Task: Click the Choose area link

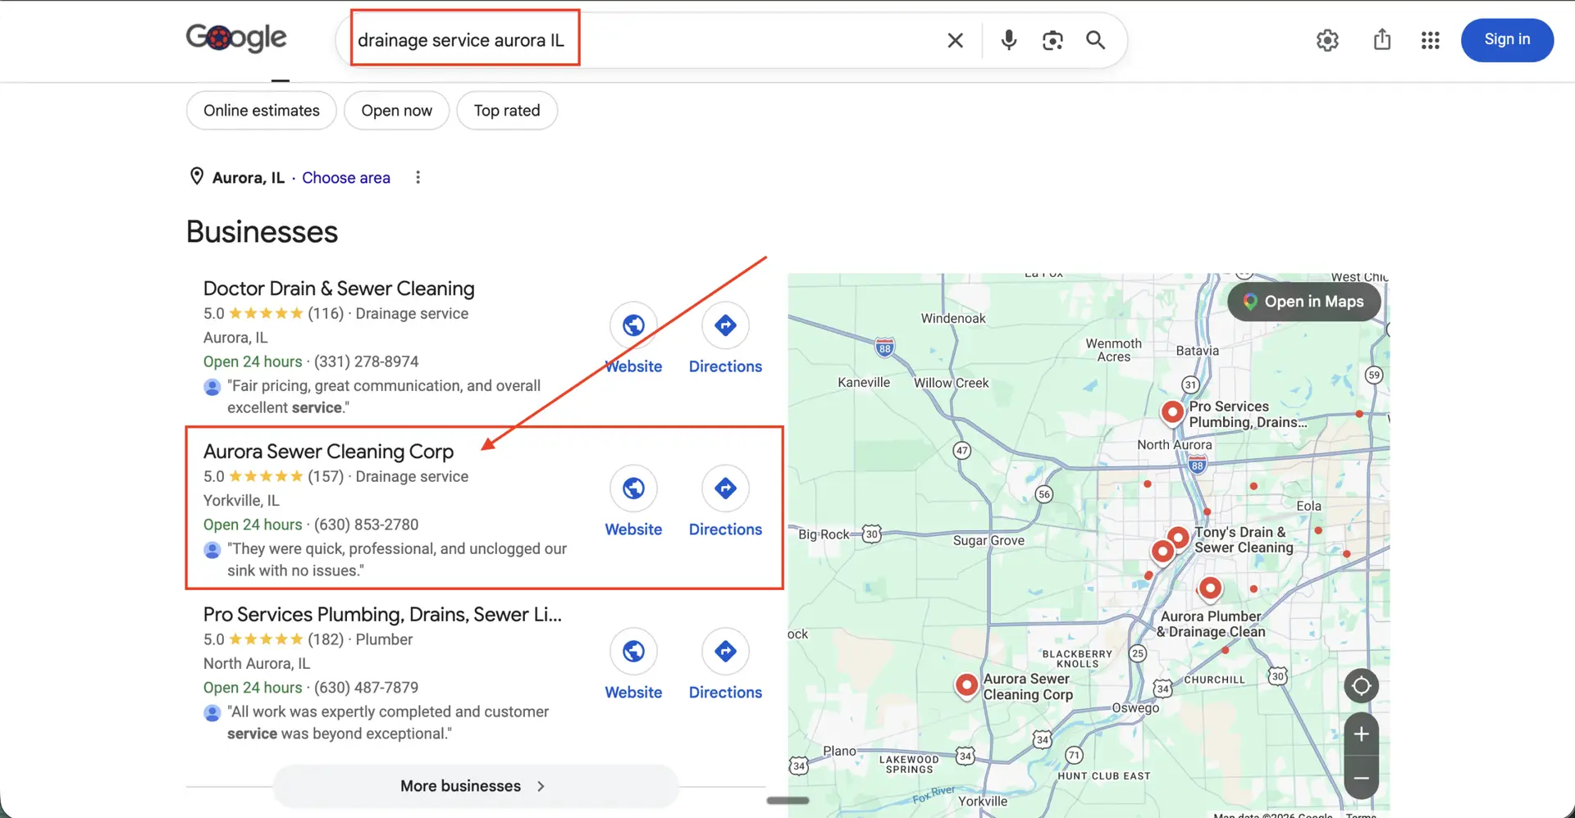Action: click(x=346, y=178)
